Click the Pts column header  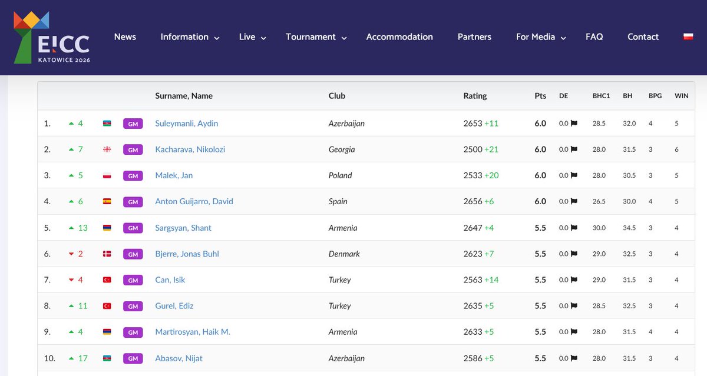(540, 95)
